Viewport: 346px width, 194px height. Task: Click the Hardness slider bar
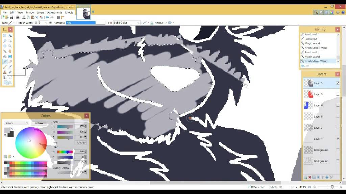click(x=85, y=23)
